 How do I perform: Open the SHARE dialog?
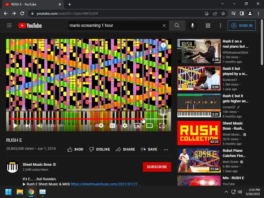[126, 149]
